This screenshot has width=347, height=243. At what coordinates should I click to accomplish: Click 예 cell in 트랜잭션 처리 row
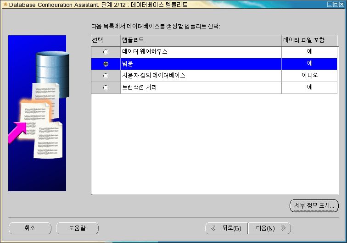pyautogui.click(x=309, y=88)
